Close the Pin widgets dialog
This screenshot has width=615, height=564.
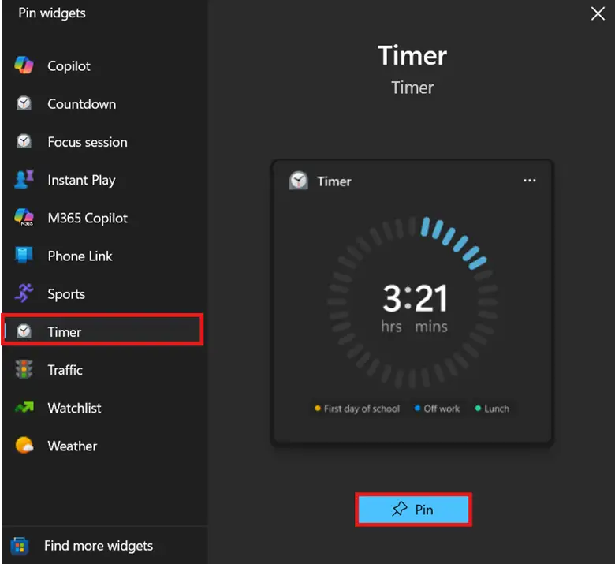click(x=598, y=13)
